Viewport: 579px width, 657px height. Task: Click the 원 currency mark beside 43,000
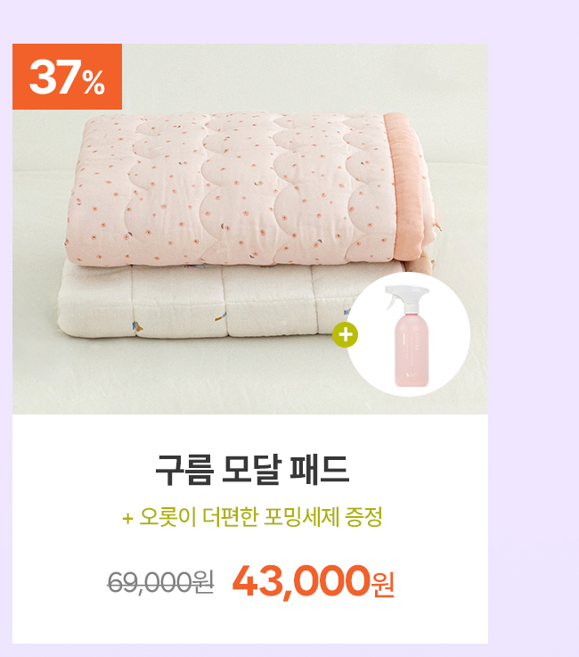point(383,585)
